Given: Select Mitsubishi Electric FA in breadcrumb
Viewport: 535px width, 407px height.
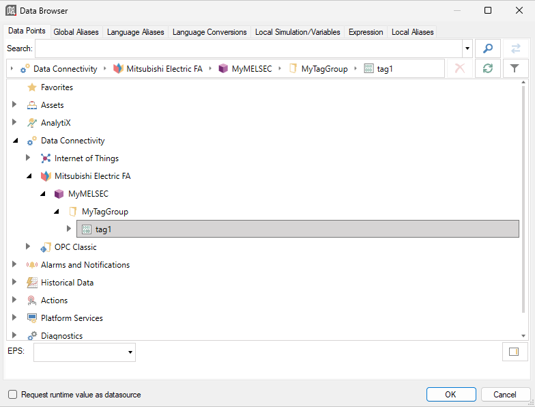Looking at the screenshot, I should pyautogui.click(x=164, y=68).
